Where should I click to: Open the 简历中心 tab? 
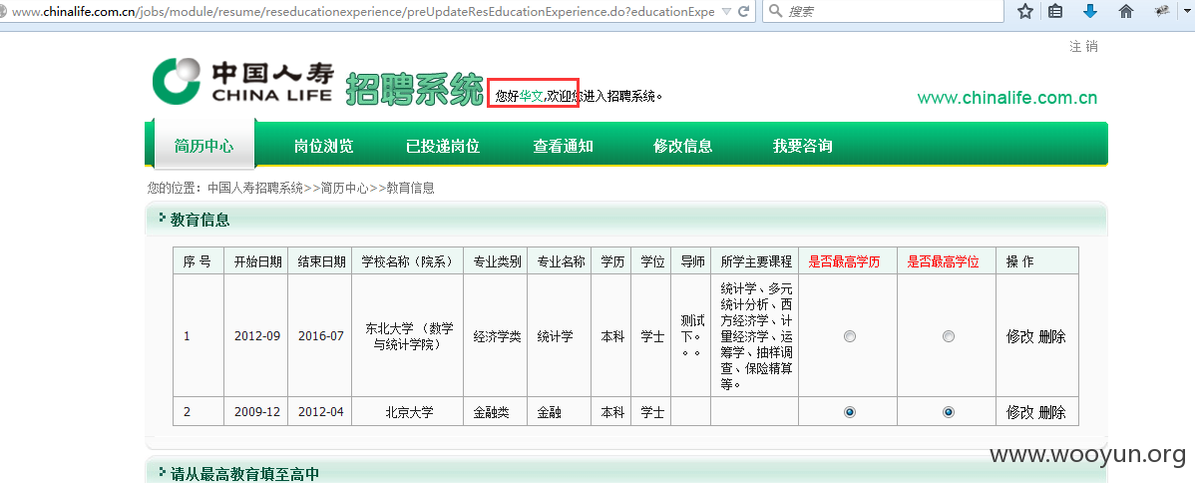pos(204,146)
